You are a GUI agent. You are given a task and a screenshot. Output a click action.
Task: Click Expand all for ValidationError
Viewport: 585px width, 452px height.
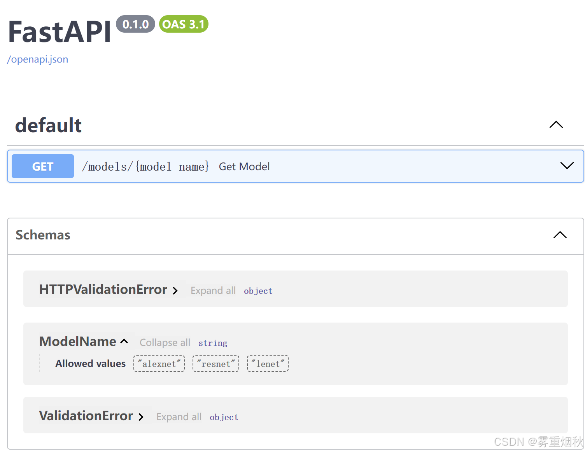point(179,417)
